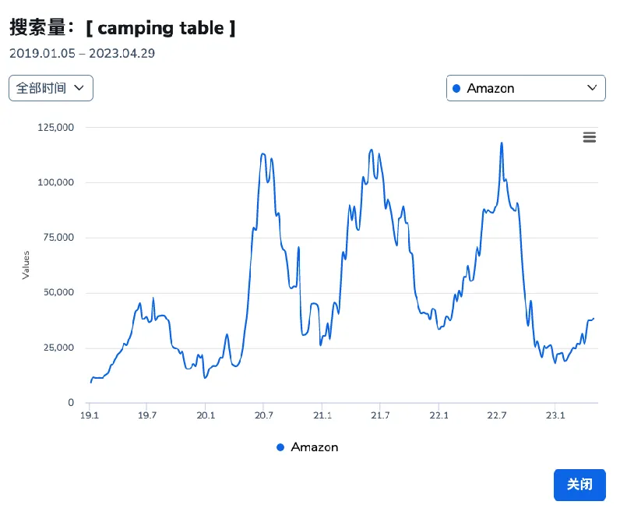This screenshot has width=620, height=512.
Task: Click the title 搜索量: [ camping table ]
Action: (122, 28)
